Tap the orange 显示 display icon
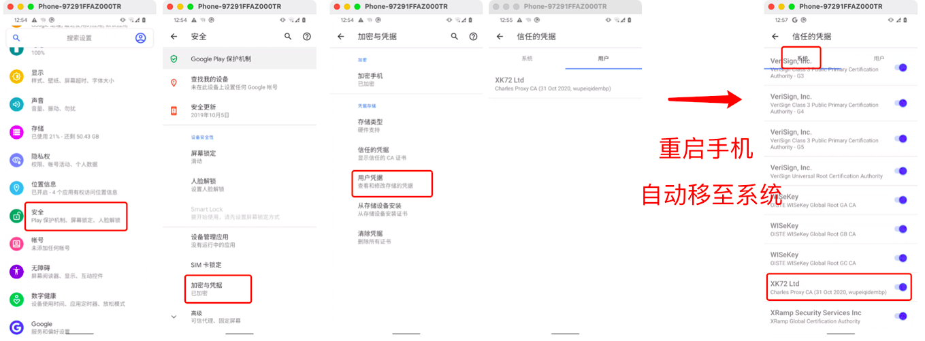The height and width of the screenshot is (341, 925). (16, 76)
